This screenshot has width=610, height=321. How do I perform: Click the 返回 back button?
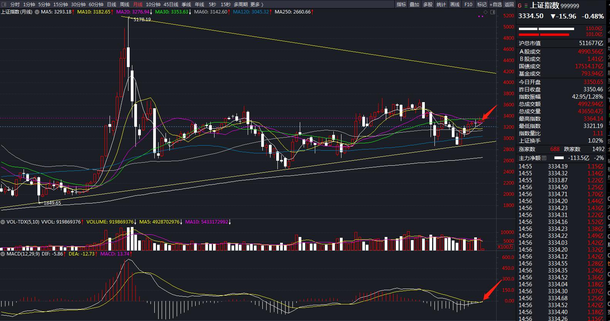coord(509,4)
